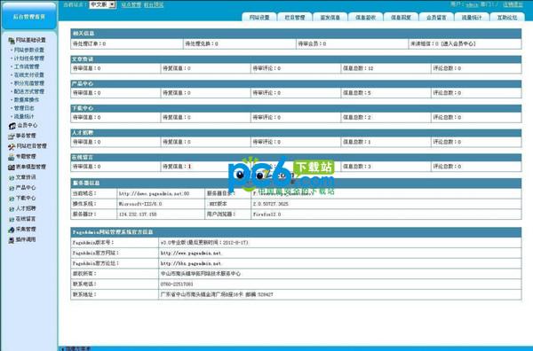The width and height of the screenshot is (533, 351).
Task: Open 流量统计 in the sidebar submenu
Action: tap(24, 116)
